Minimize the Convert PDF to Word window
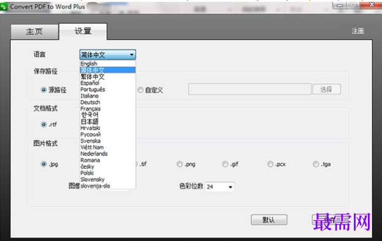 (x=340, y=6)
